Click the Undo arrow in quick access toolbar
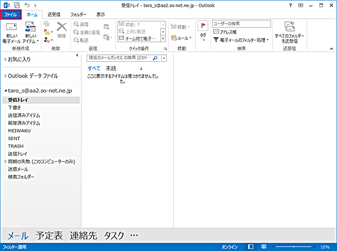The image size is (337, 251). point(25,5)
